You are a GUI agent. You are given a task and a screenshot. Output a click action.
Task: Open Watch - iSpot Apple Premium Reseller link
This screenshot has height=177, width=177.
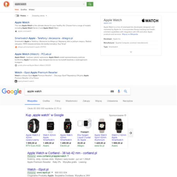click(x=36, y=72)
